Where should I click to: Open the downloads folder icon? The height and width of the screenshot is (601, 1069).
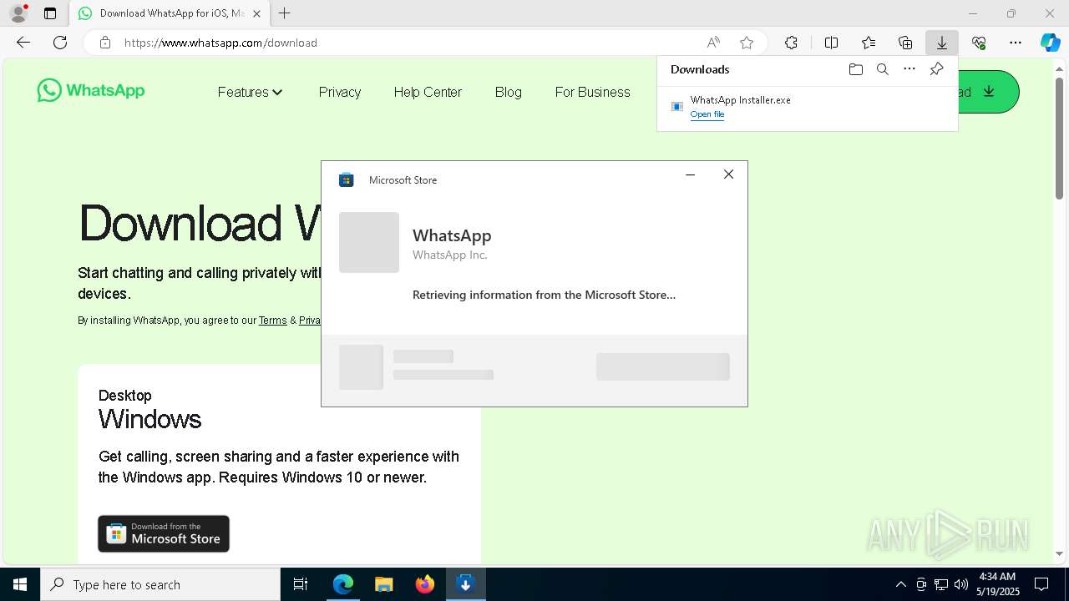855,69
